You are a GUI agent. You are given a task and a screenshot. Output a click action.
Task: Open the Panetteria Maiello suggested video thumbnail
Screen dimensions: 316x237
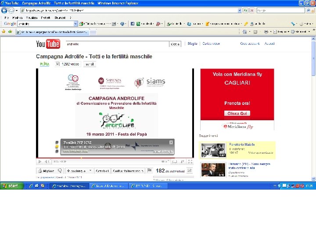tap(214, 151)
